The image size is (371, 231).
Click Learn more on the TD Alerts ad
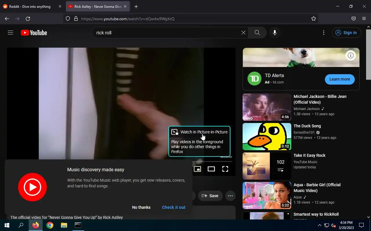point(340,79)
